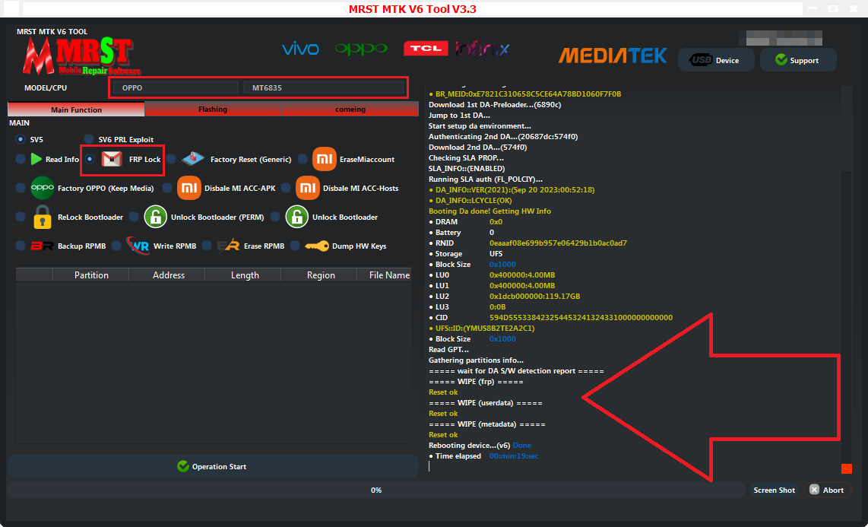The image size is (868, 527).
Task: Select the FRP Lock radio button
Action: pyautogui.click(x=90, y=160)
